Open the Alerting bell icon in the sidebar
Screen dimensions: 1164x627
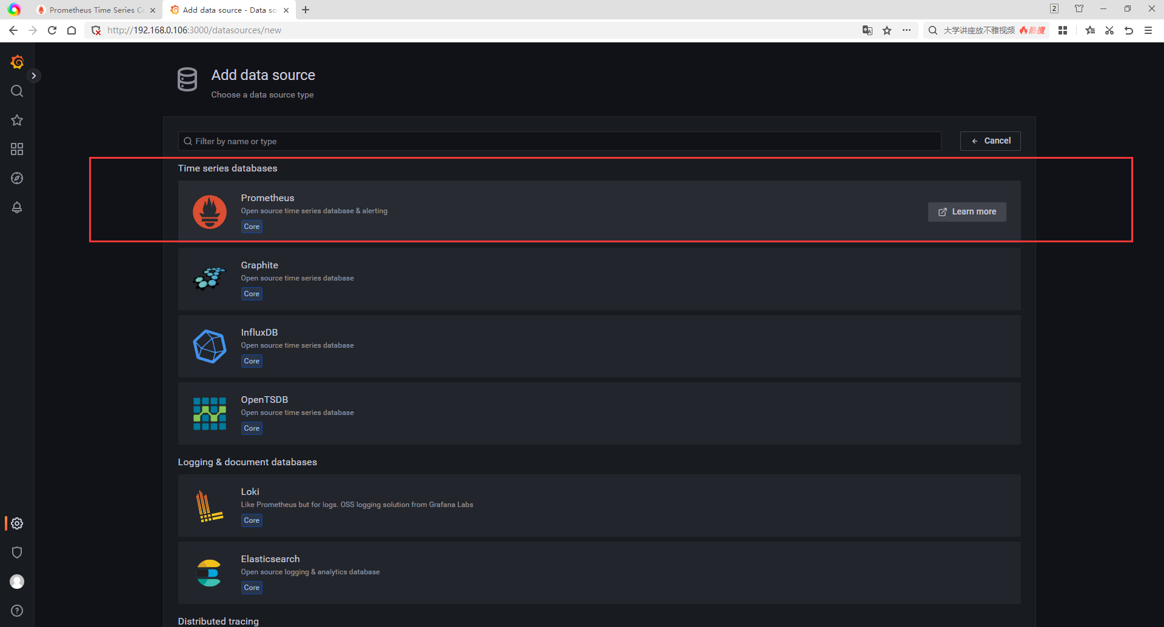(17, 207)
